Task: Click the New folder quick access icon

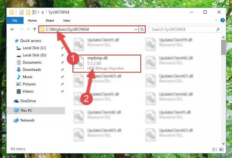Action: click(28, 12)
